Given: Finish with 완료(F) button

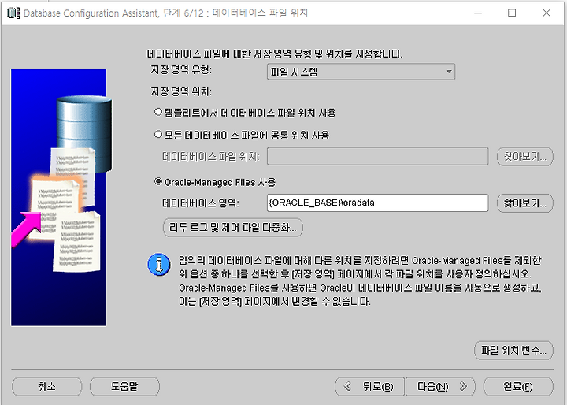Looking at the screenshot, I should click(x=518, y=387).
